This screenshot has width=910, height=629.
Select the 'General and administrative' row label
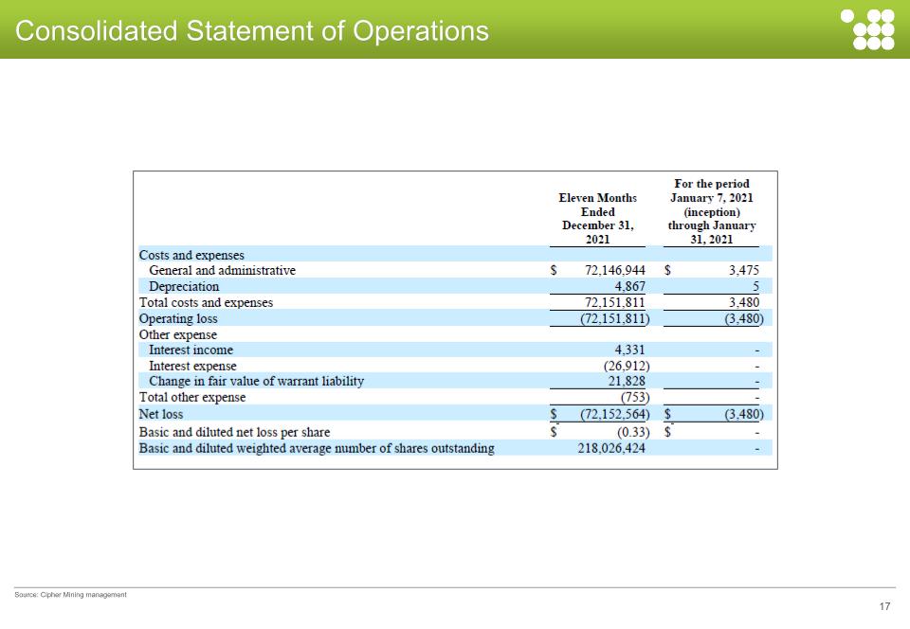[222, 270]
